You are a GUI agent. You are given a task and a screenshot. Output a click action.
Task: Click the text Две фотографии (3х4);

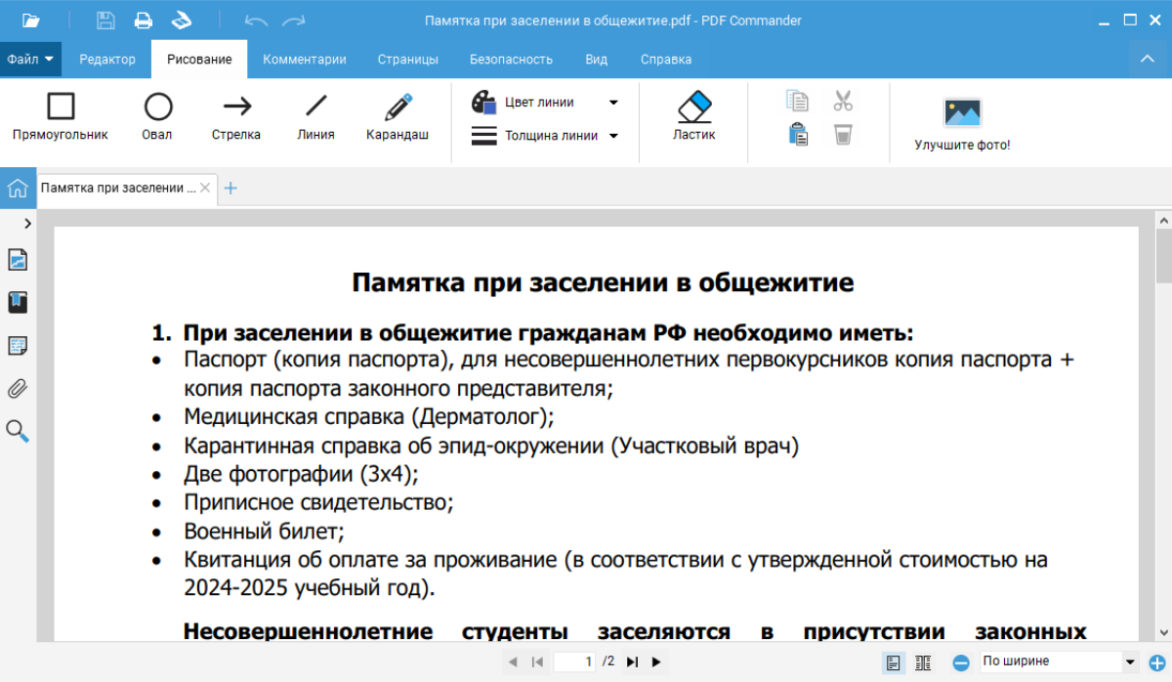(301, 475)
